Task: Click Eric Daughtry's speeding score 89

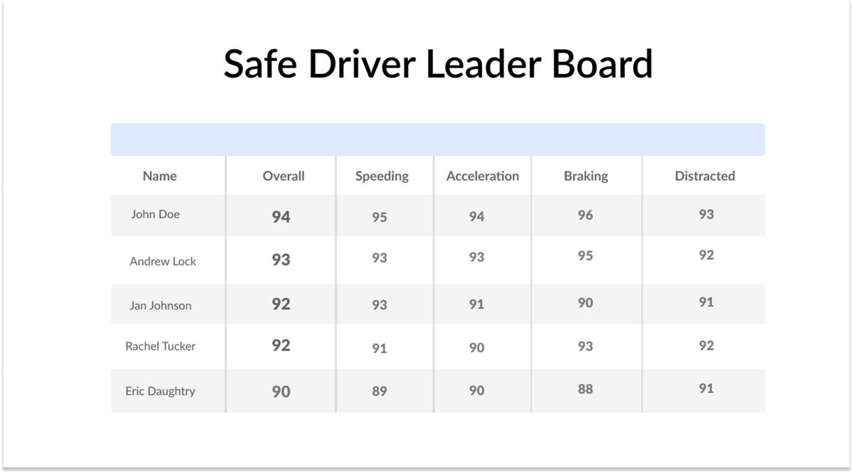Action: [380, 391]
